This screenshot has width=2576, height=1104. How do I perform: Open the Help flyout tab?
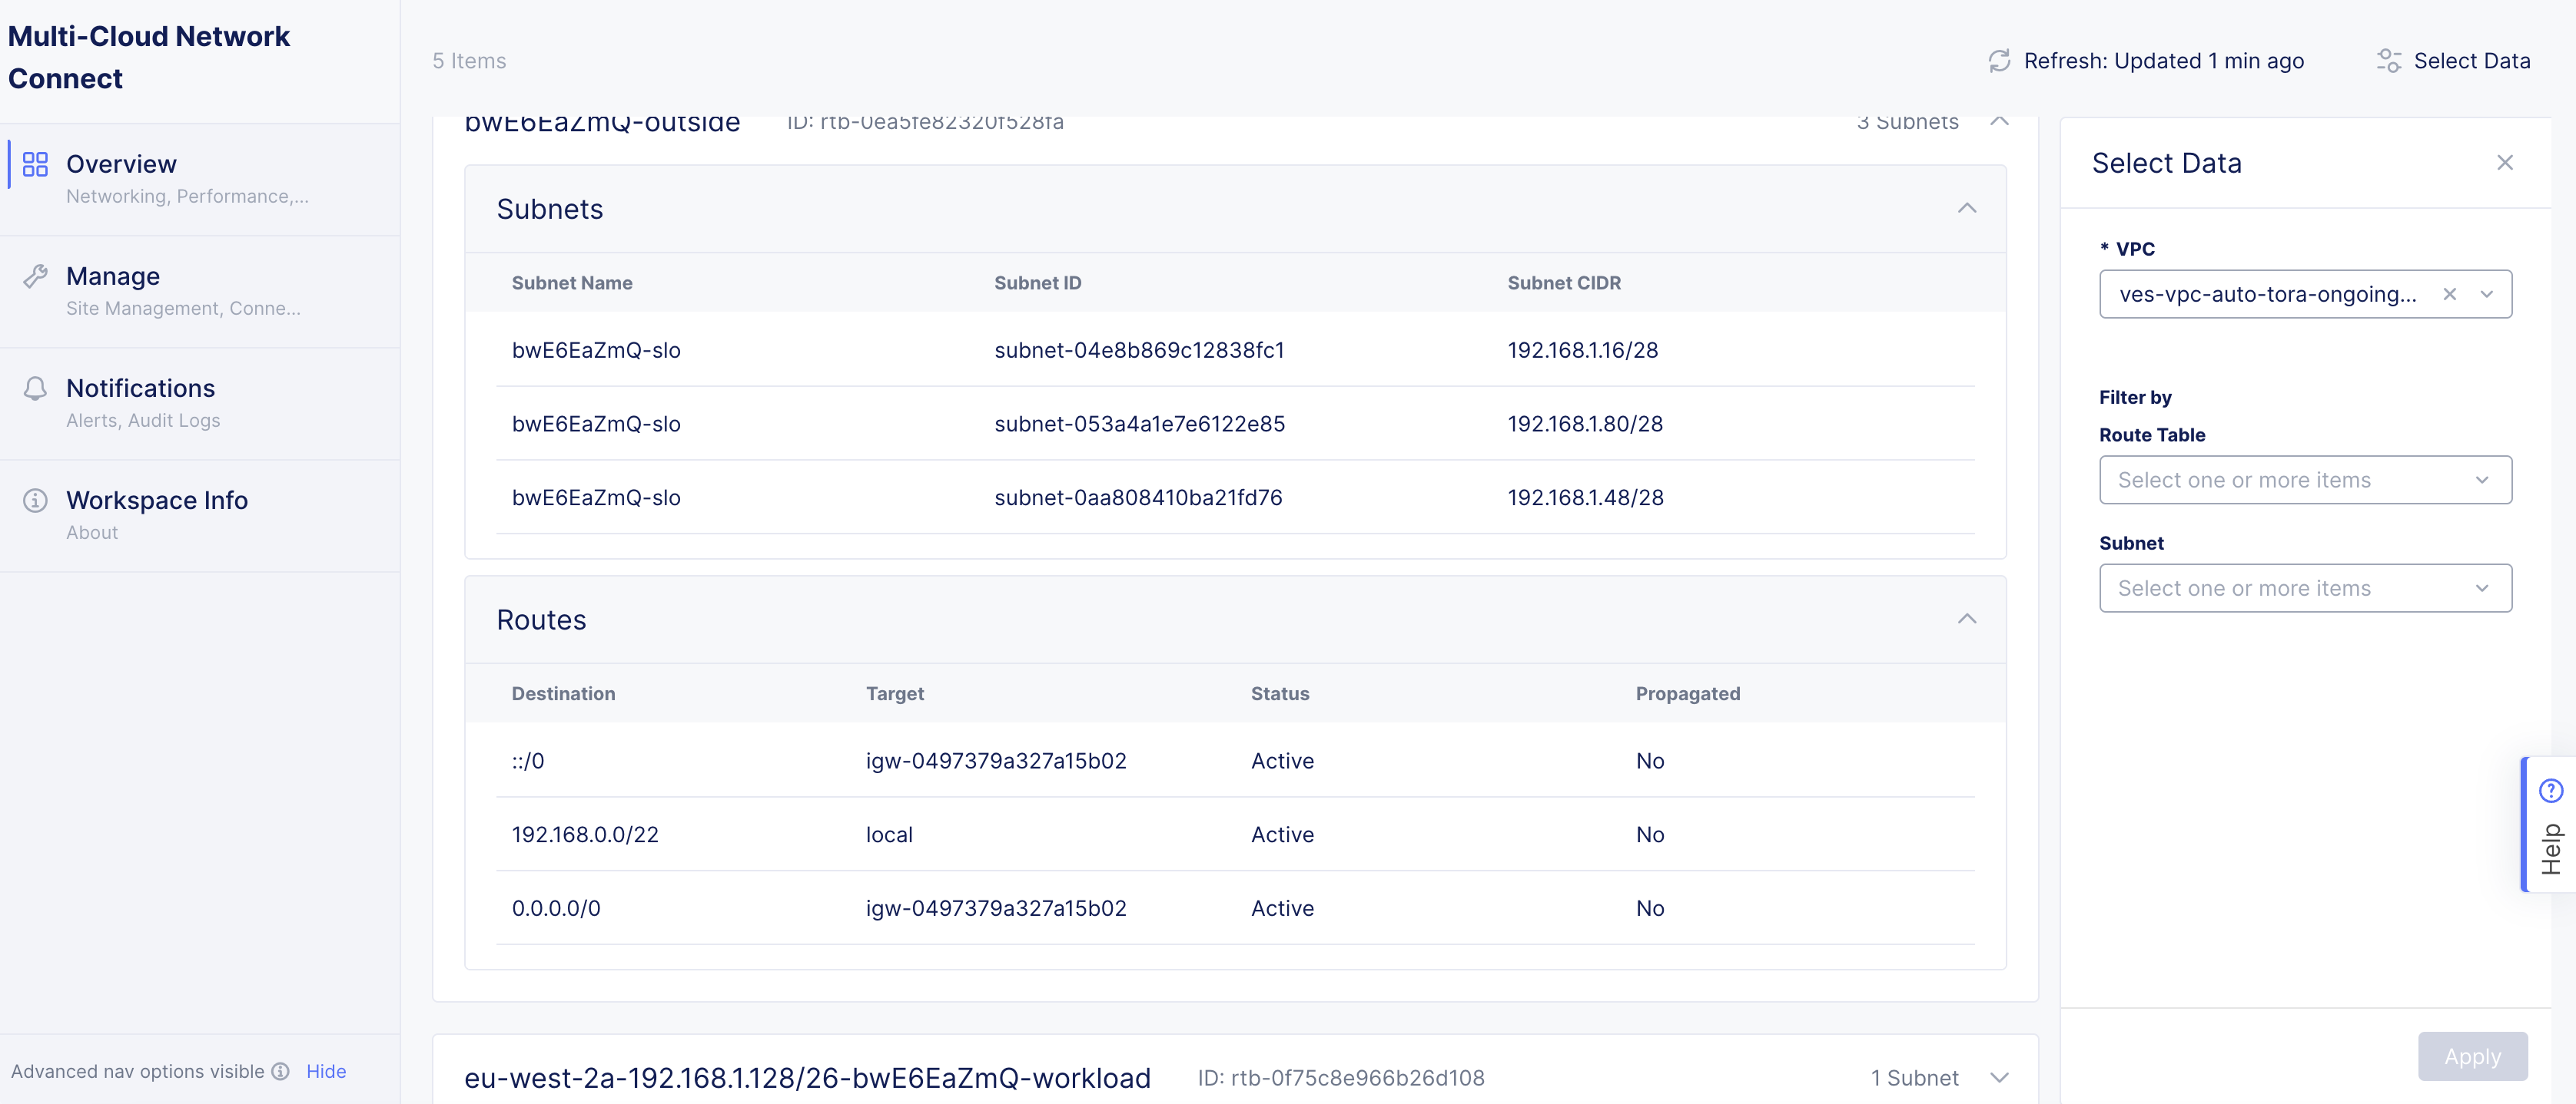pyautogui.click(x=2551, y=825)
